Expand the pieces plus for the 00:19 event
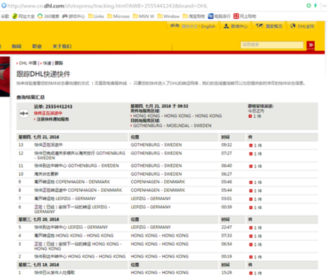 point(251,257)
